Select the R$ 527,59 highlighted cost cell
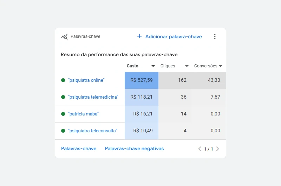The height and width of the screenshot is (186, 281). point(142,80)
